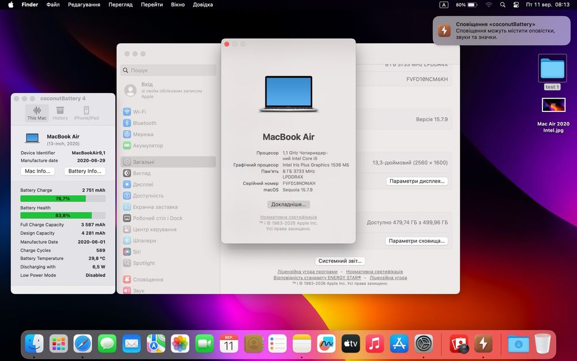This screenshot has height=361, width=577.
Task: Open the Редагування menu
Action: pos(84,5)
